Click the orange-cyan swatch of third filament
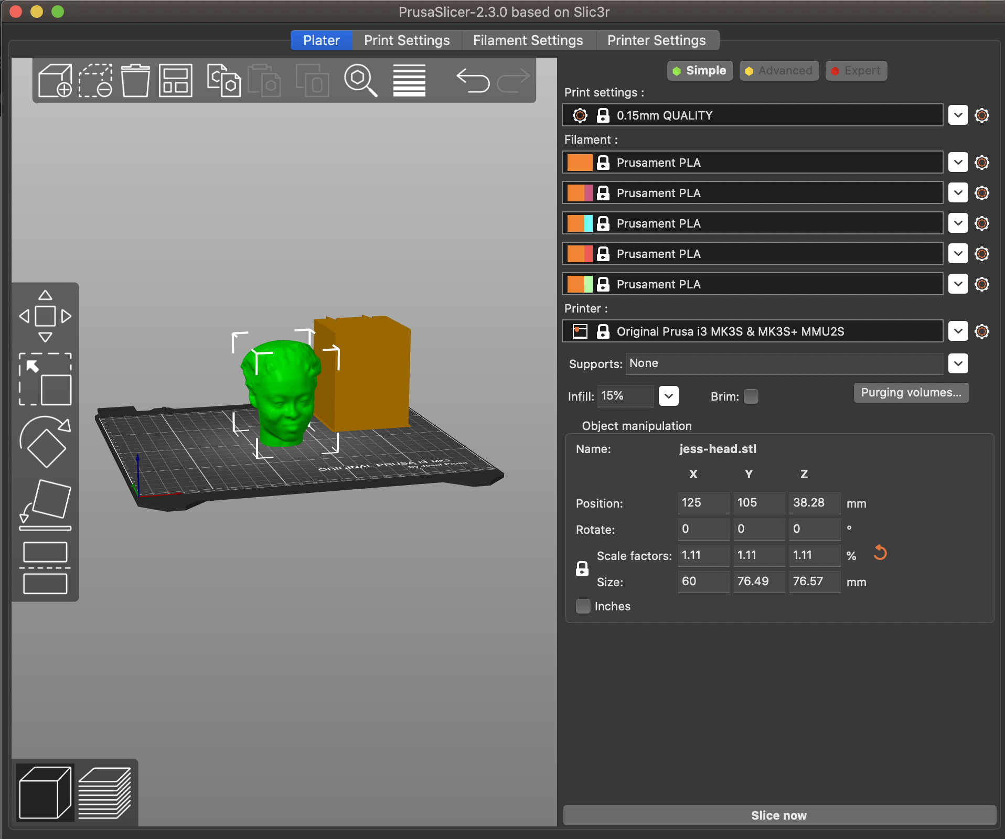1005x839 pixels. [580, 223]
